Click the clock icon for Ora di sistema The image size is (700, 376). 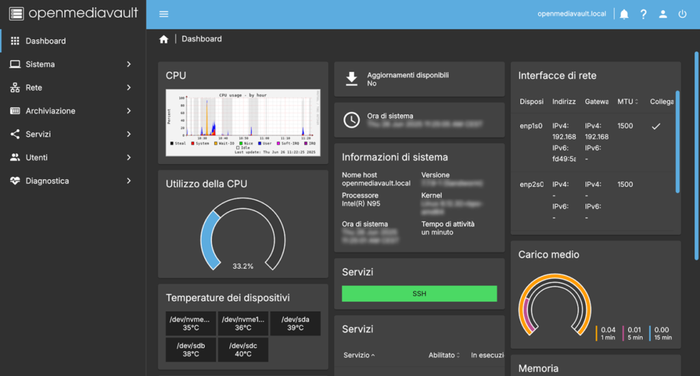tap(352, 120)
